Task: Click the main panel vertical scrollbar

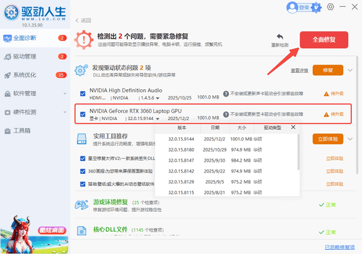Action: tap(357, 115)
